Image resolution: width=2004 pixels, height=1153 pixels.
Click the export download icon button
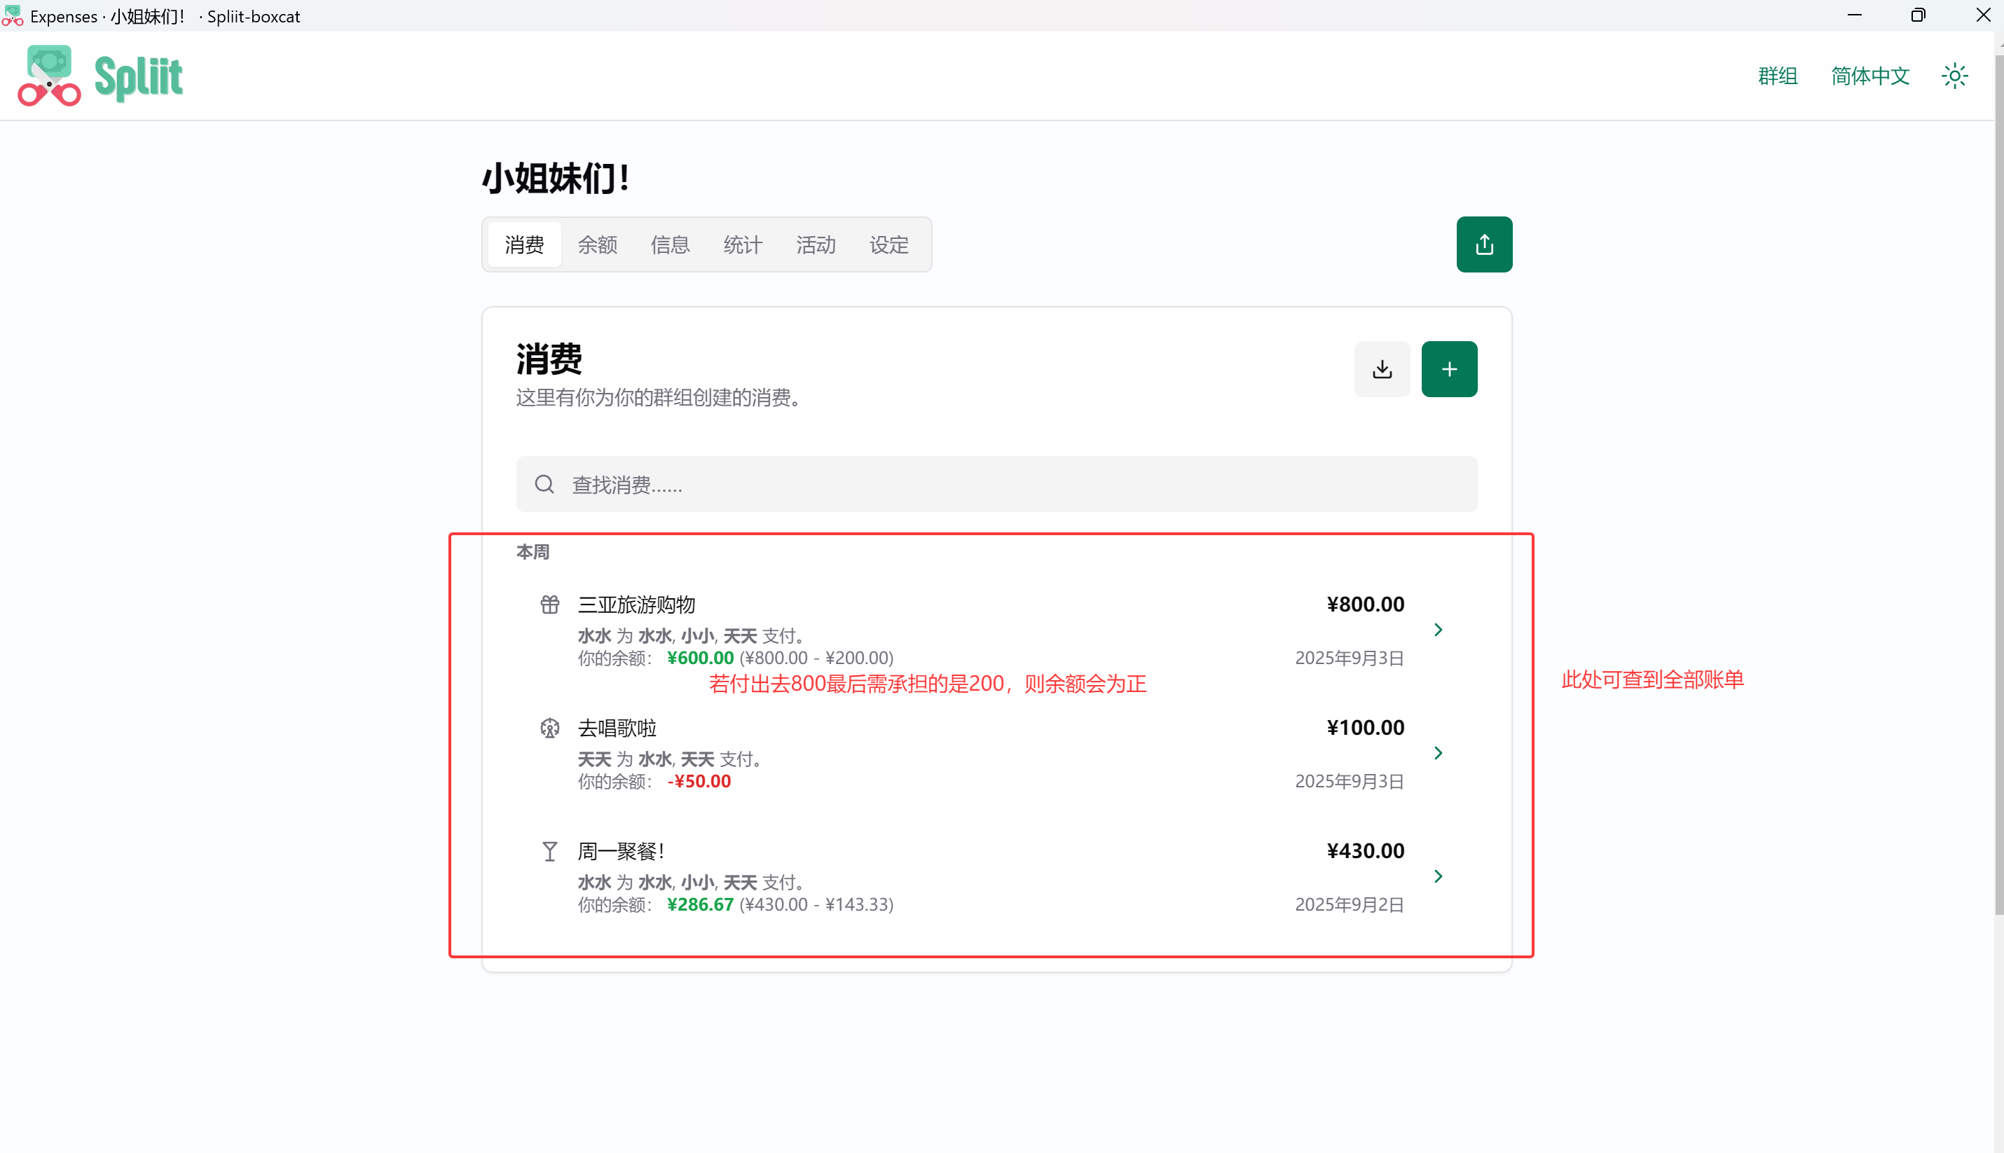(1381, 369)
